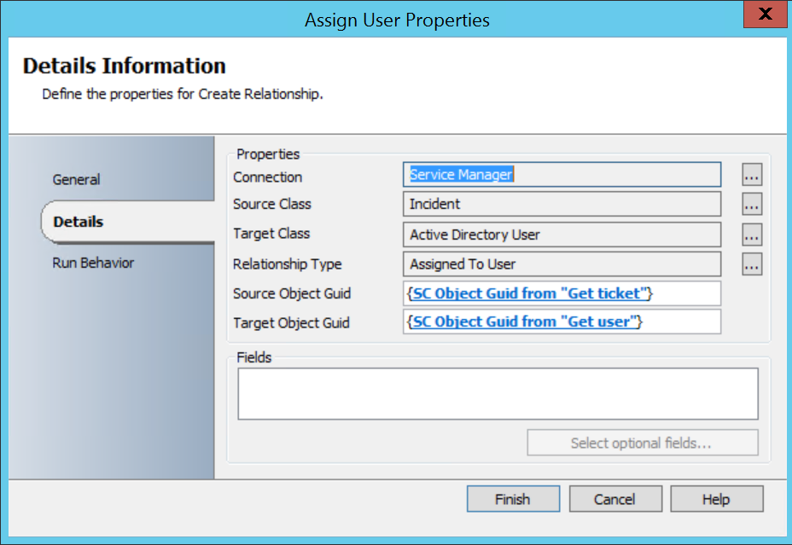
Task: Click the Help button
Action: 717,499
